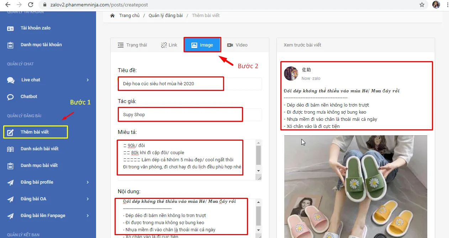Click the Đăng bài OA paper plane icon
The width and height of the screenshot is (449, 238).
(11, 199)
